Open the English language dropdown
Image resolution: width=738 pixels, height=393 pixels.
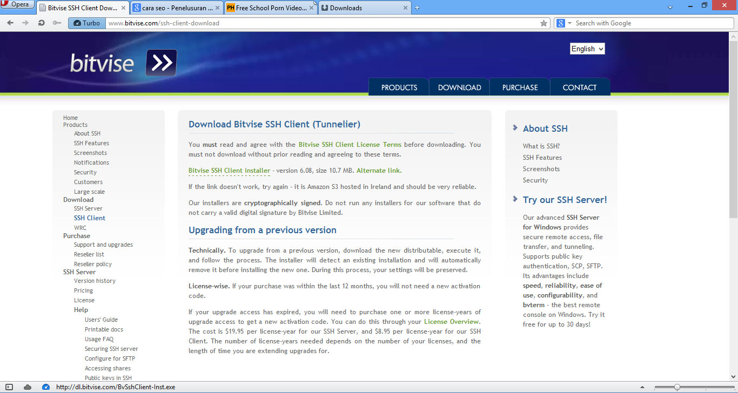point(587,49)
